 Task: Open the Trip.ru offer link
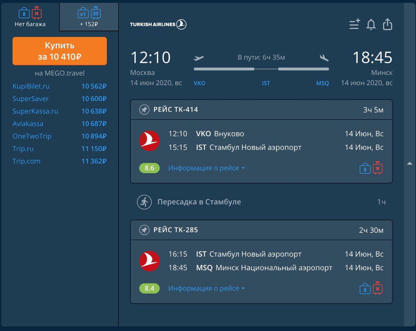click(23, 149)
